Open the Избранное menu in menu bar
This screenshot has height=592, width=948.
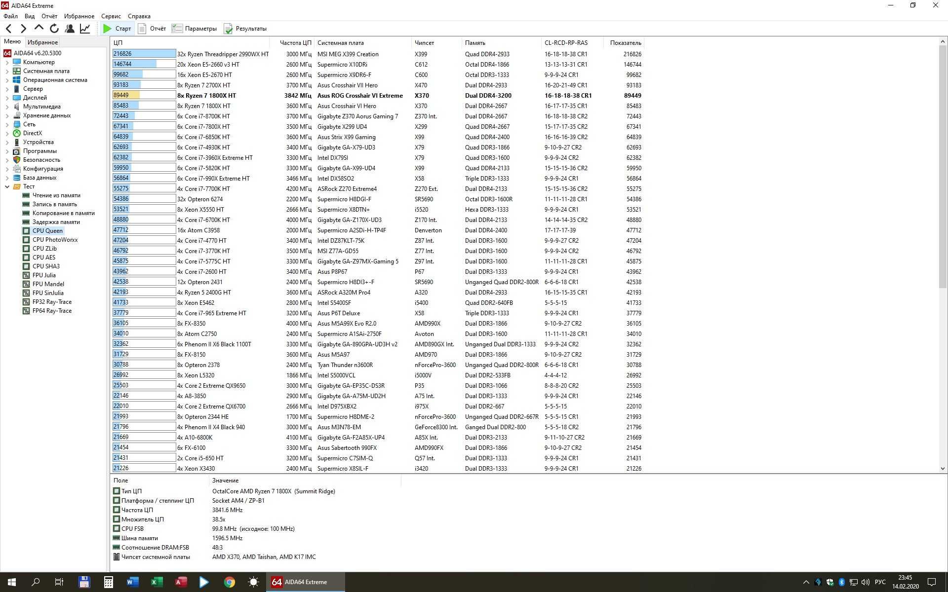point(79,16)
